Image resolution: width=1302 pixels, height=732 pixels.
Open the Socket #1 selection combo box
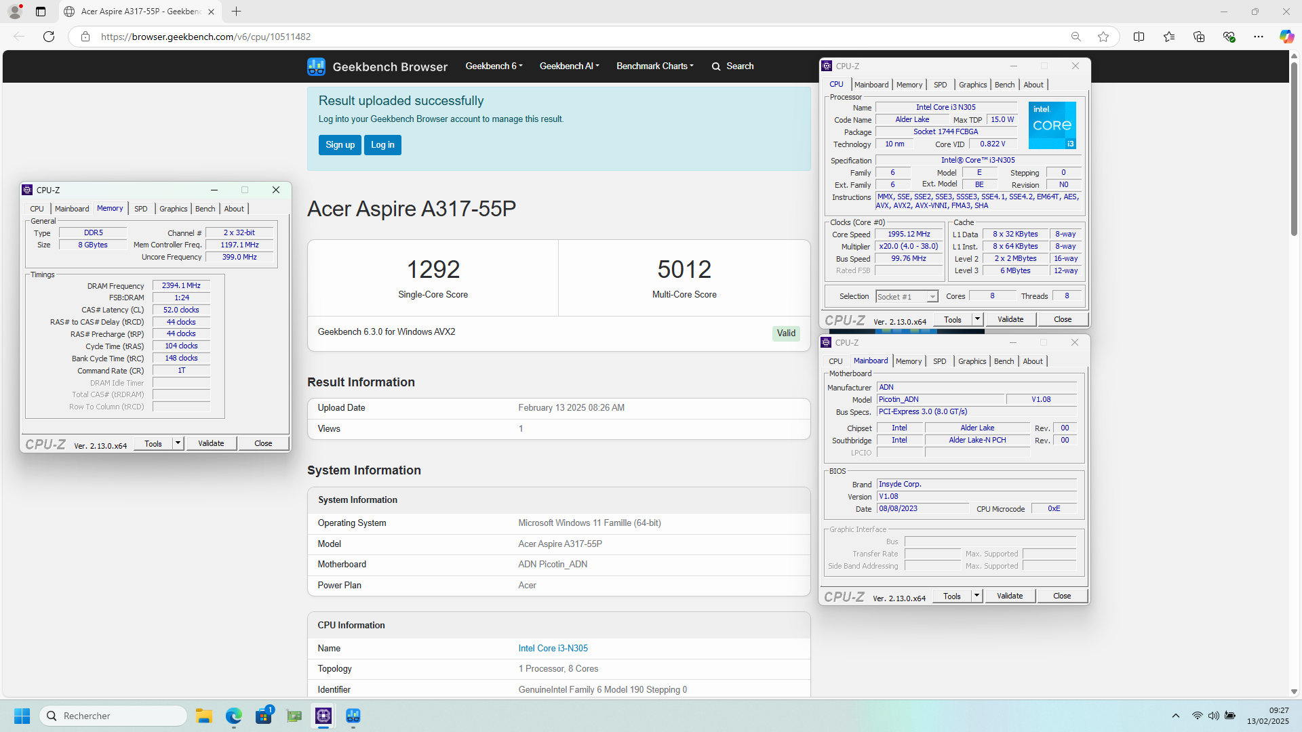pyautogui.click(x=907, y=297)
